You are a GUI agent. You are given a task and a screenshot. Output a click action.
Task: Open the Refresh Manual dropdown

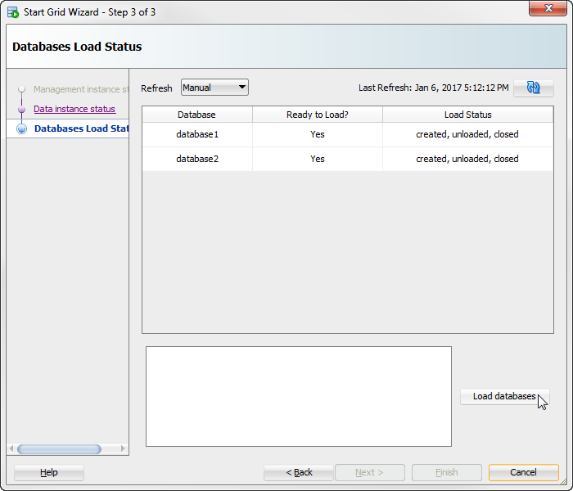point(214,88)
